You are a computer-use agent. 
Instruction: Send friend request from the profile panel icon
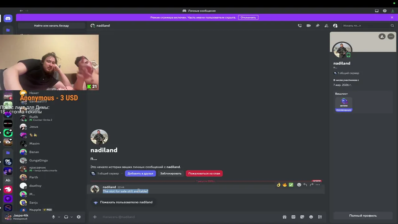coord(382,36)
